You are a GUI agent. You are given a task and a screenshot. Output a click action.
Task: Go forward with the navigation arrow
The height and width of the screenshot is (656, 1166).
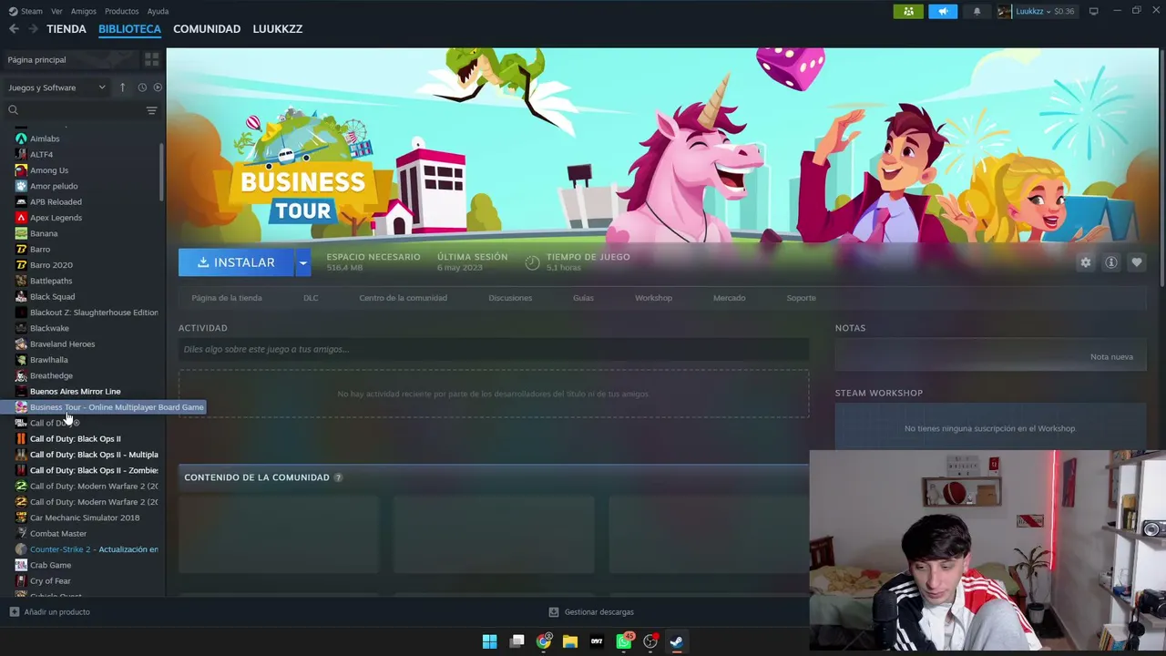[33, 29]
